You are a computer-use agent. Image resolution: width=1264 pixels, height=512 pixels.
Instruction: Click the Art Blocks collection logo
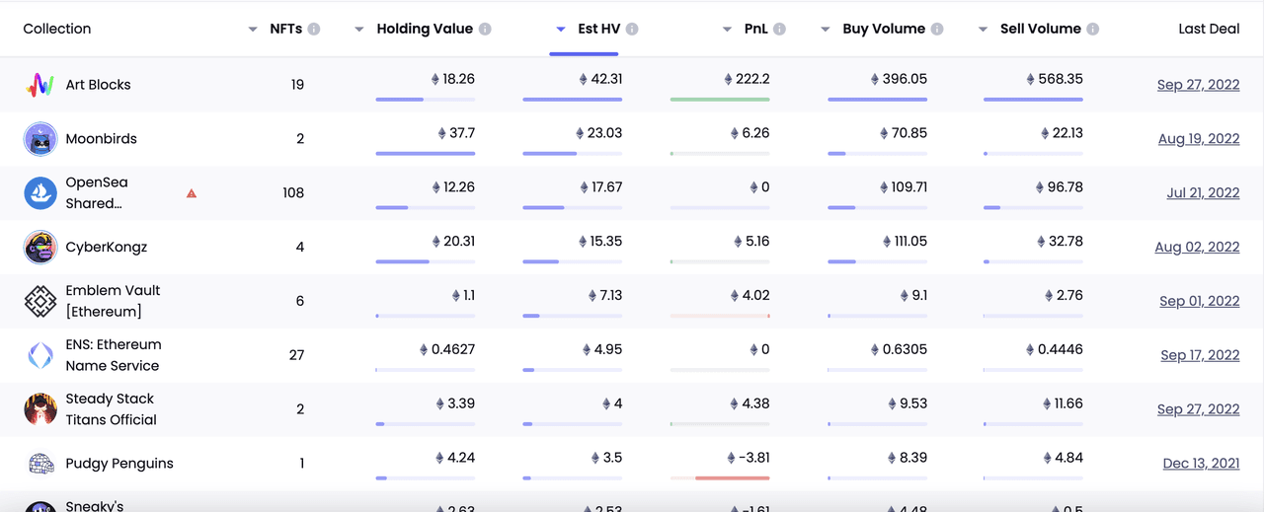(40, 85)
